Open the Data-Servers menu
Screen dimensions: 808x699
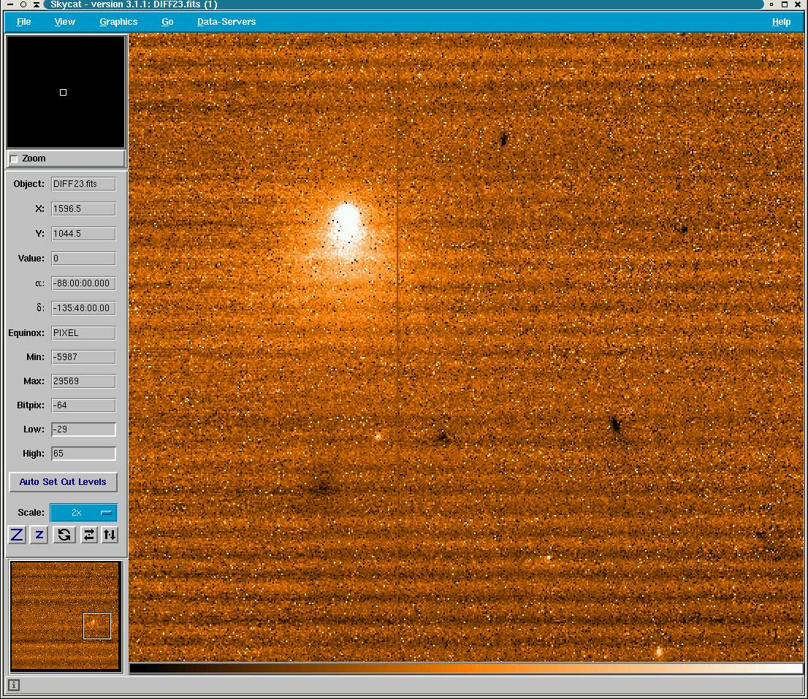(226, 22)
